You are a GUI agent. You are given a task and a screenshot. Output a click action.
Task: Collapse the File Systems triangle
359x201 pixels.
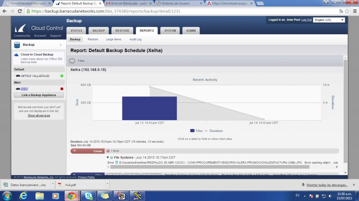tap(108, 157)
